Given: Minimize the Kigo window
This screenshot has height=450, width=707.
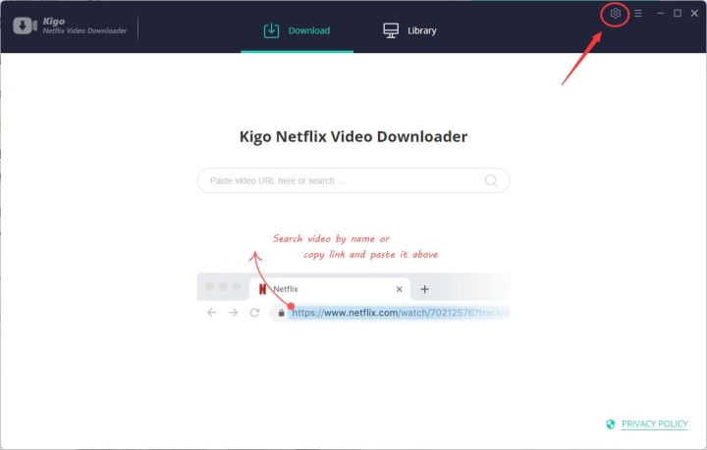Looking at the screenshot, I should coord(661,14).
